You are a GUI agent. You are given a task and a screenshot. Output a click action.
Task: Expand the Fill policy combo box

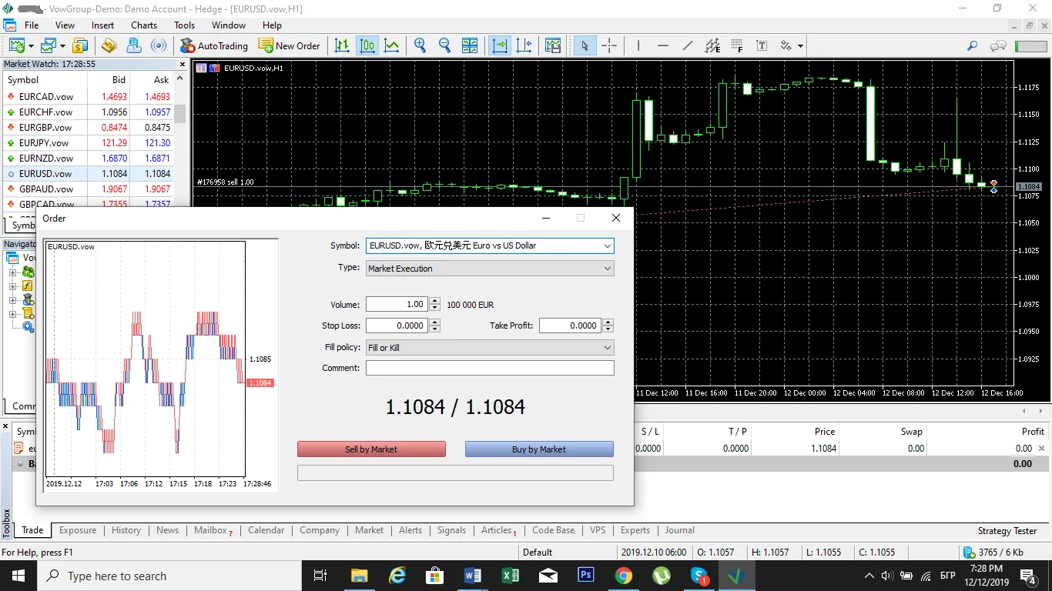(x=490, y=348)
